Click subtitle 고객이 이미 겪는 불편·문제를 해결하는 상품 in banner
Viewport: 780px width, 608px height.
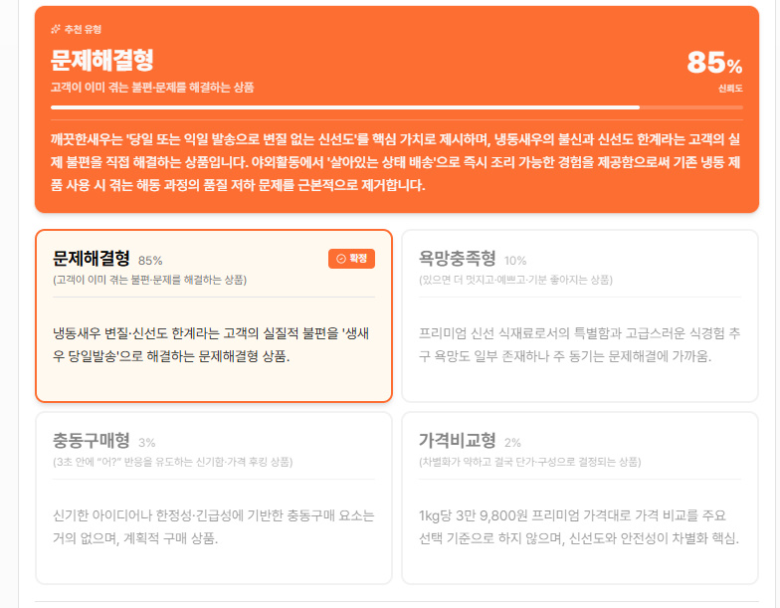(x=152, y=88)
